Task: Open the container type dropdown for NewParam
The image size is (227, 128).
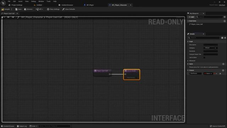Action: (x=215, y=74)
